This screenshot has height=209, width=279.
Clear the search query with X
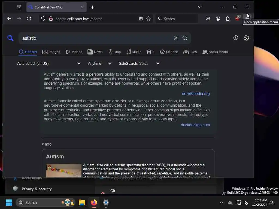pos(176,38)
